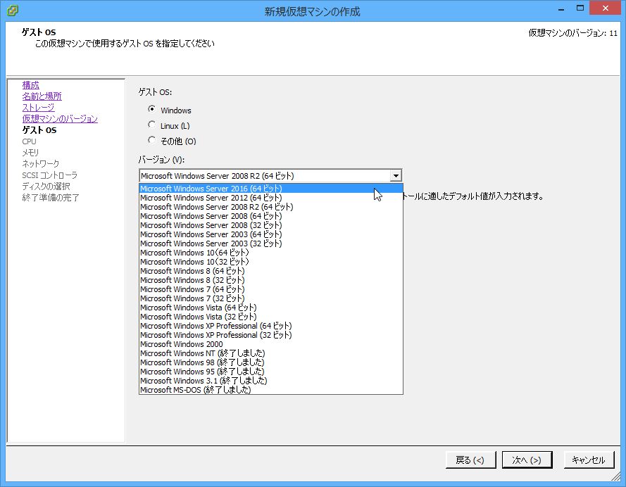The height and width of the screenshot is (487, 626).
Task: Select Microsoft Windows 3.1 (終了しました)
Action: [x=270, y=381]
